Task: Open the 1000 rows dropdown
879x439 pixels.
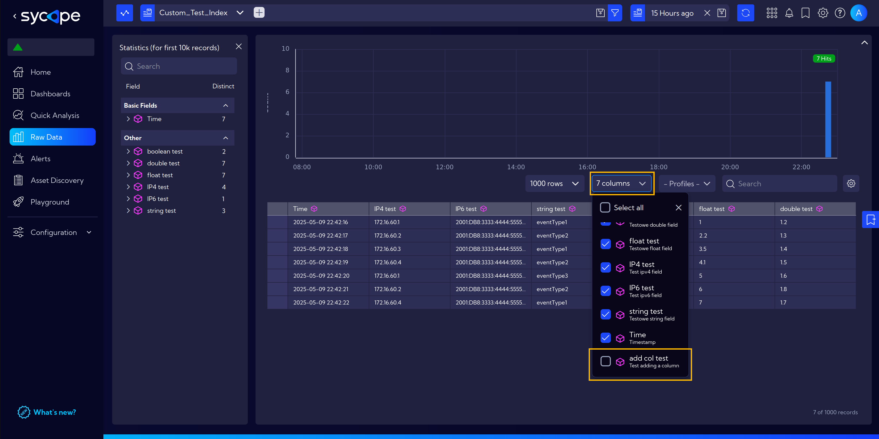Action: coord(554,183)
